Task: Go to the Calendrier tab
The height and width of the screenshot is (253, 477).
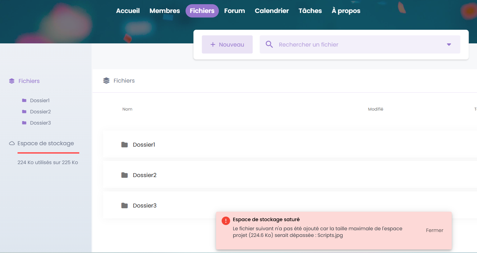Action: [271, 11]
